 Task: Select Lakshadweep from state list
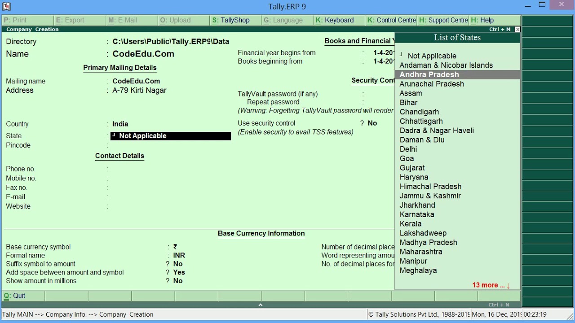click(x=423, y=233)
